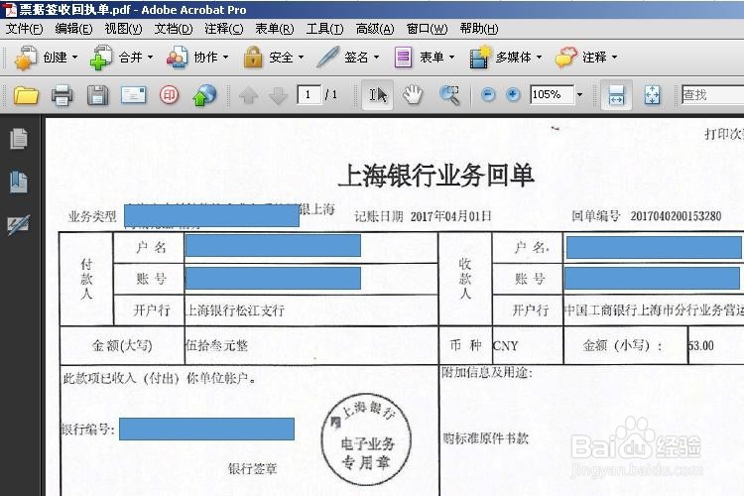This screenshot has height=496, width=744.
Task: Click the Open folder icon
Action: pos(26,95)
